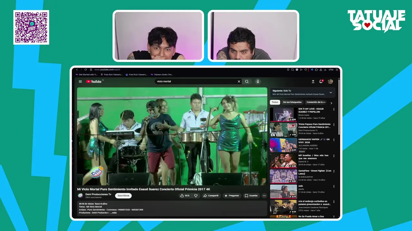Viewport: 412px width, 231px height.
Task: Open SIN TI MY LOVE thumbnail
Action: [283, 114]
